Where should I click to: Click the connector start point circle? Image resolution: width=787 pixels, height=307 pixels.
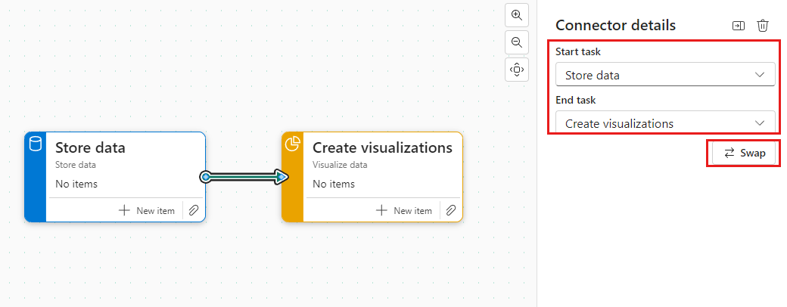pos(206,177)
